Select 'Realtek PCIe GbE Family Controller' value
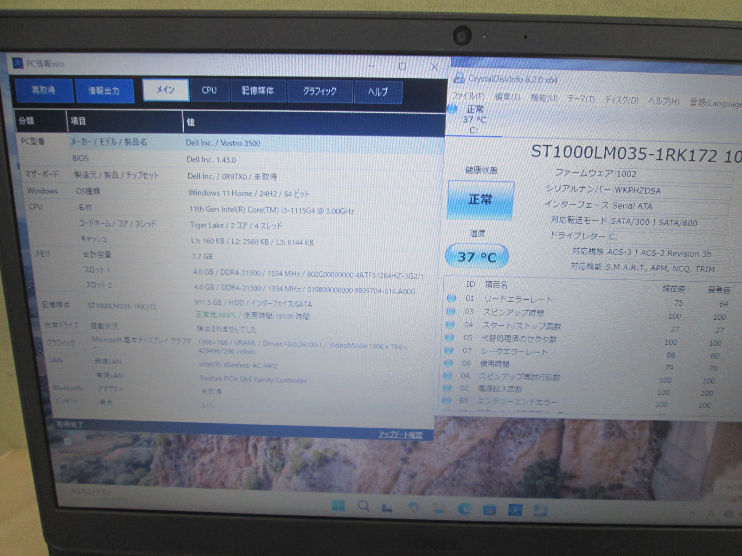The width and height of the screenshot is (742, 556). point(254,379)
